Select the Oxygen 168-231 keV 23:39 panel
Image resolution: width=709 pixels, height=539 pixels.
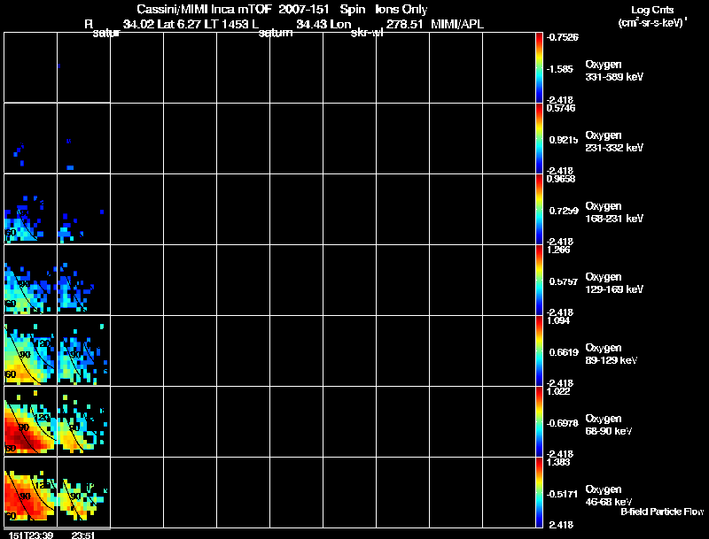coord(31,209)
